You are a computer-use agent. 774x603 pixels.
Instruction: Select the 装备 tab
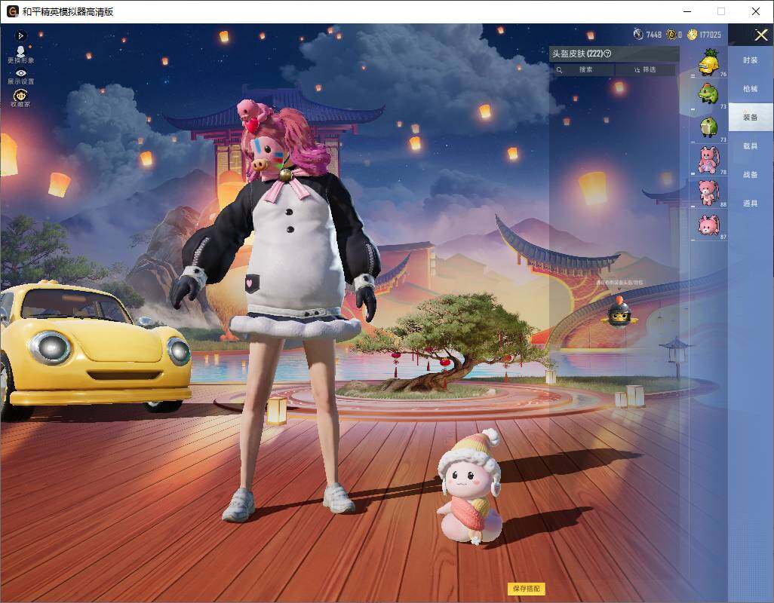tap(751, 118)
